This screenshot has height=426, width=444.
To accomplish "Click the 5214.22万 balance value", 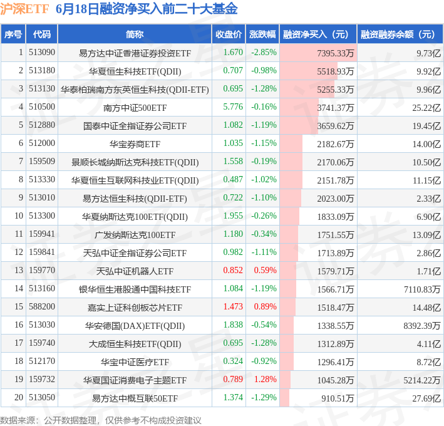I will [x=422, y=380].
